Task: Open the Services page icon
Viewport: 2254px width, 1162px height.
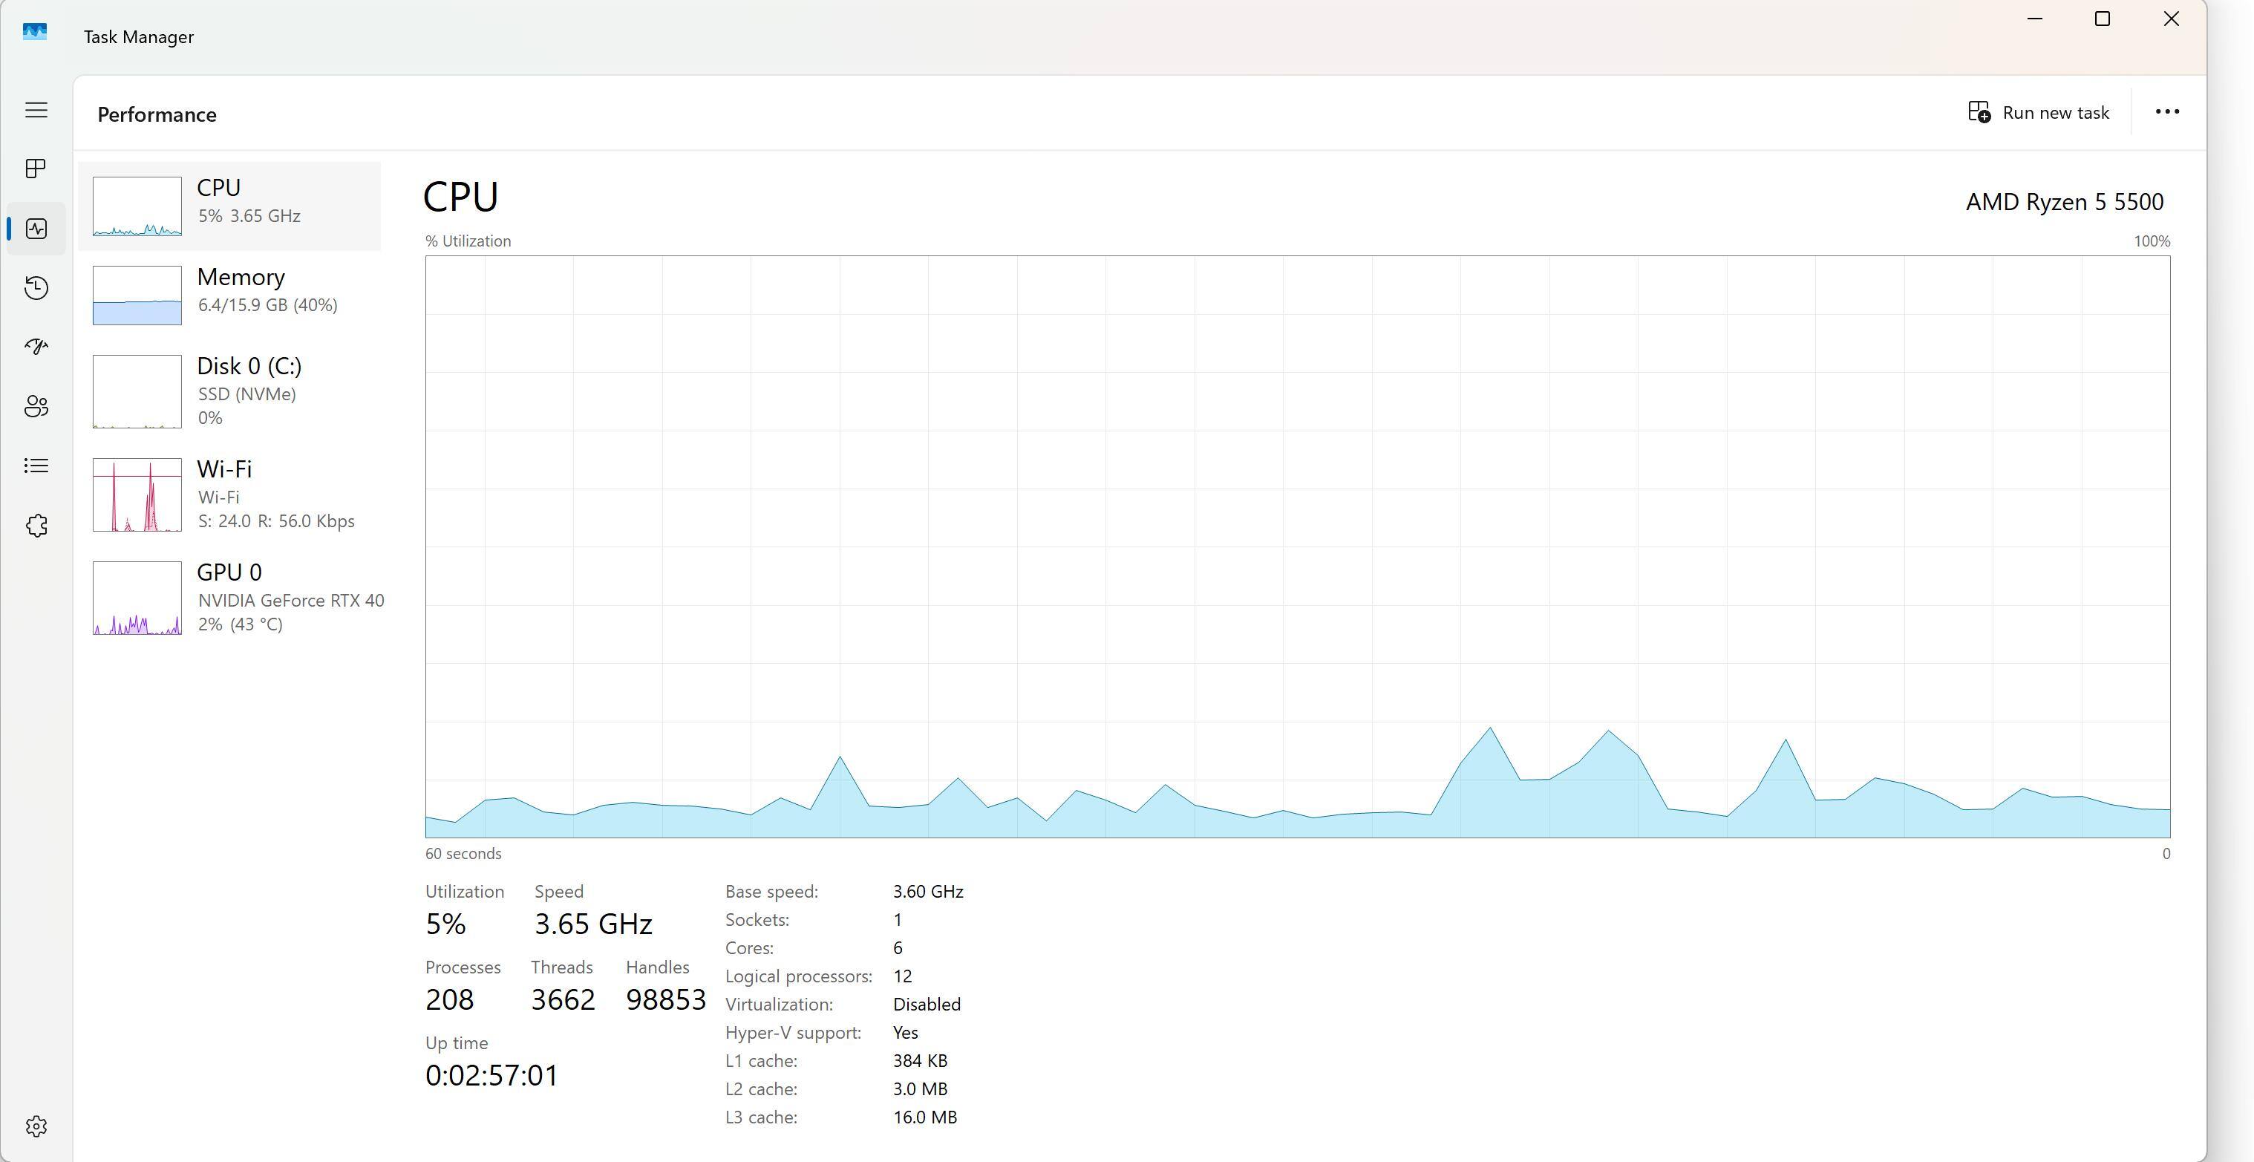Action: pyautogui.click(x=36, y=525)
